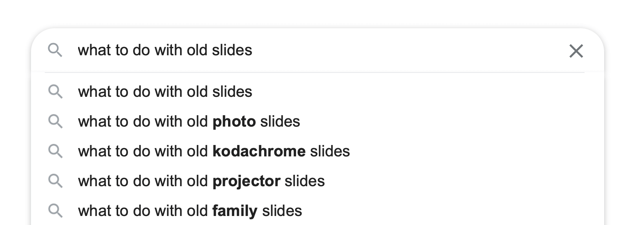This screenshot has width=632, height=225.
Task: Click the word 'slides' after 'kodachrome'
Action: [330, 151]
